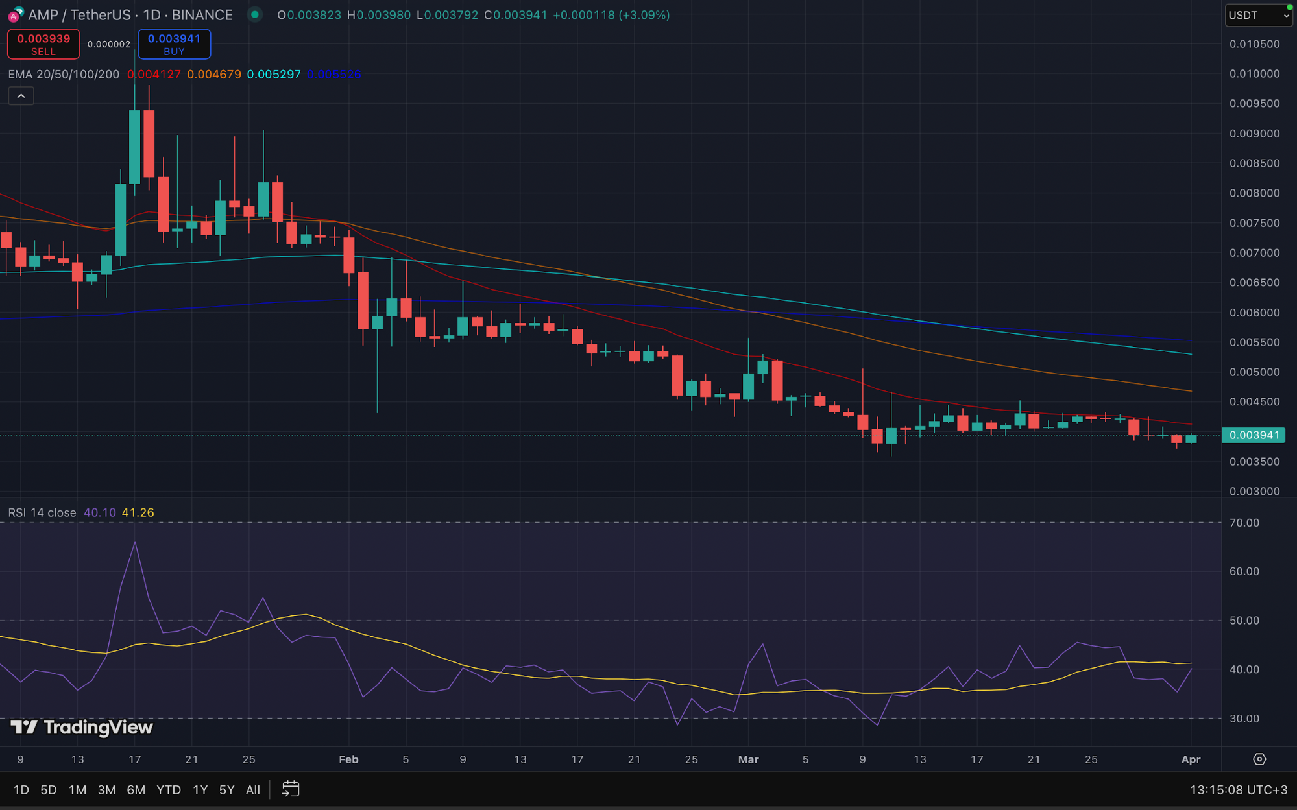Viewport: 1297px width, 810px height.
Task: Open the go-to-date calendar tool
Action: (x=290, y=789)
